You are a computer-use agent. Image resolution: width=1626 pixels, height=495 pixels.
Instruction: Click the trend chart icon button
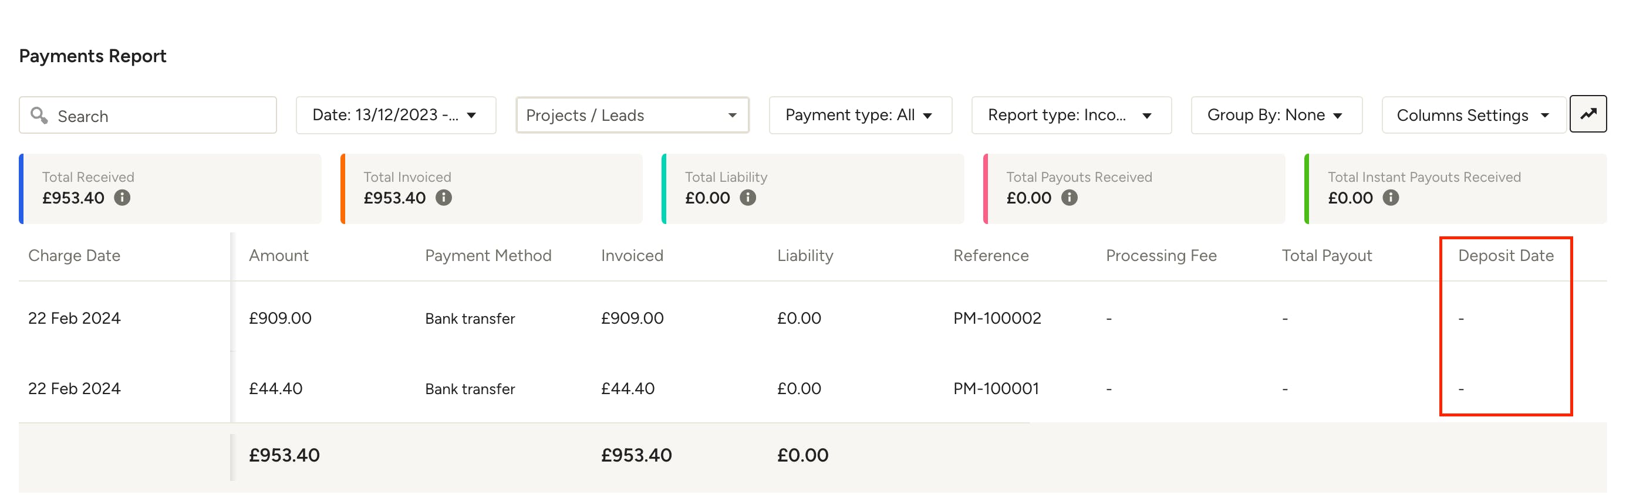coord(1587,114)
